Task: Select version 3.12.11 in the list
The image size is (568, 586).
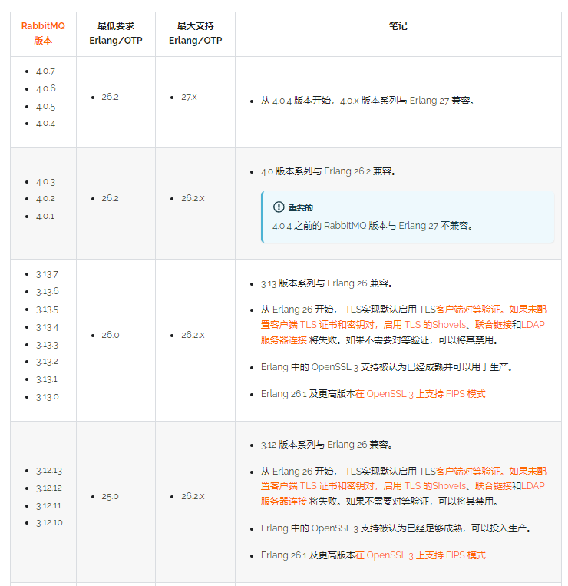Action: [x=48, y=506]
